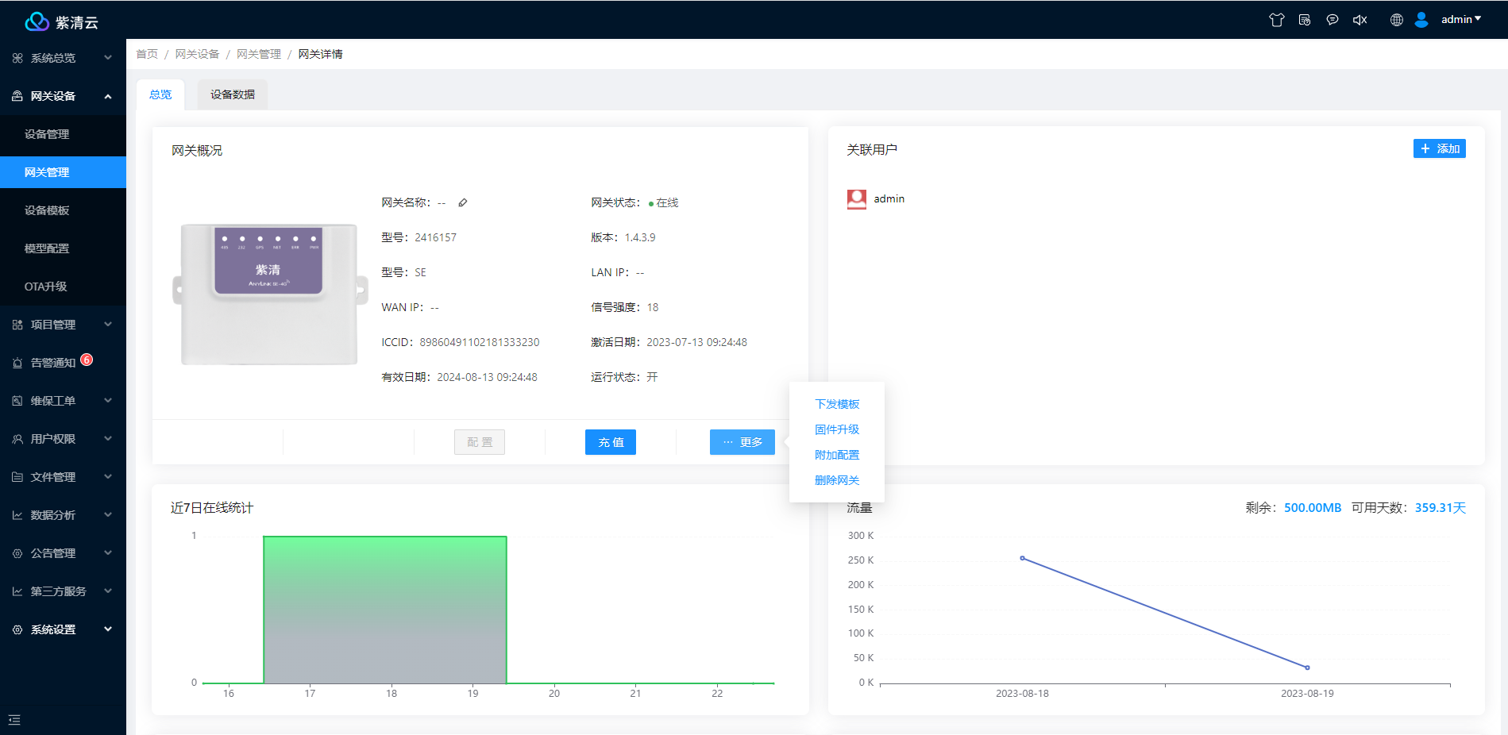This screenshot has height=735, width=1508.
Task: Open 告警通知 with badge 6
Action: click(63, 363)
